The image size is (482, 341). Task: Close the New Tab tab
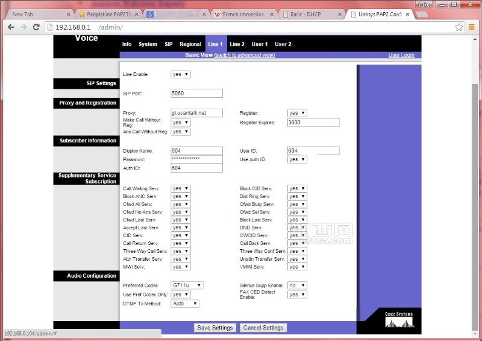[69, 14]
